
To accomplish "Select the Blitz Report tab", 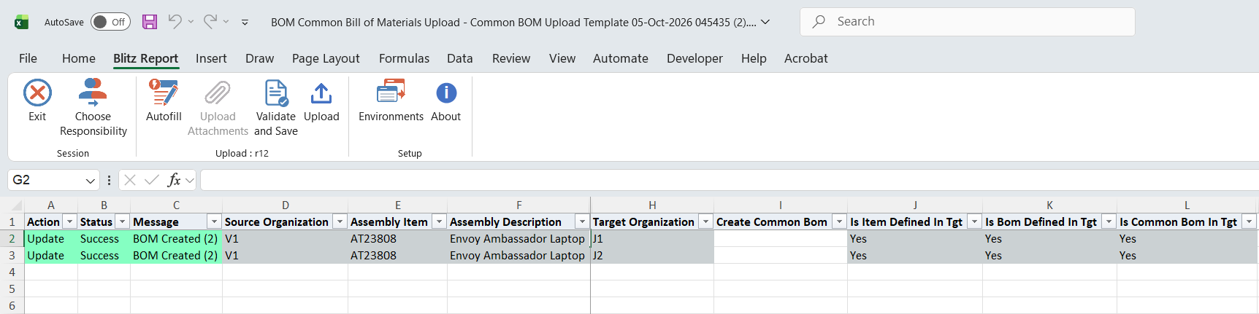I will tap(145, 58).
